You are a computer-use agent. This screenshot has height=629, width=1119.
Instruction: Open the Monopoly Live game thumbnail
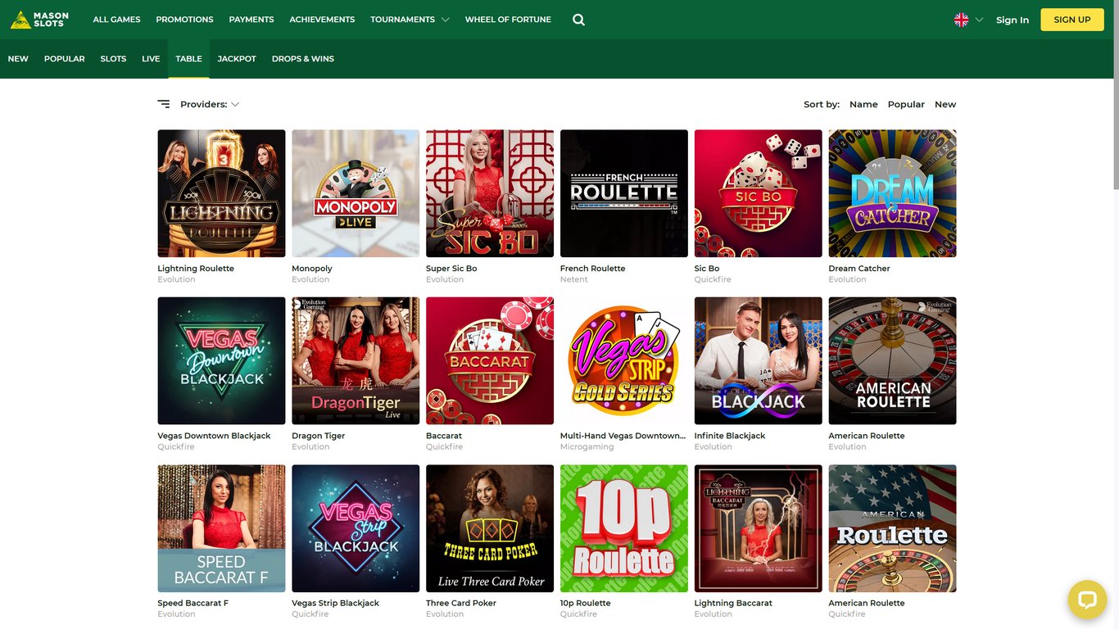356,193
